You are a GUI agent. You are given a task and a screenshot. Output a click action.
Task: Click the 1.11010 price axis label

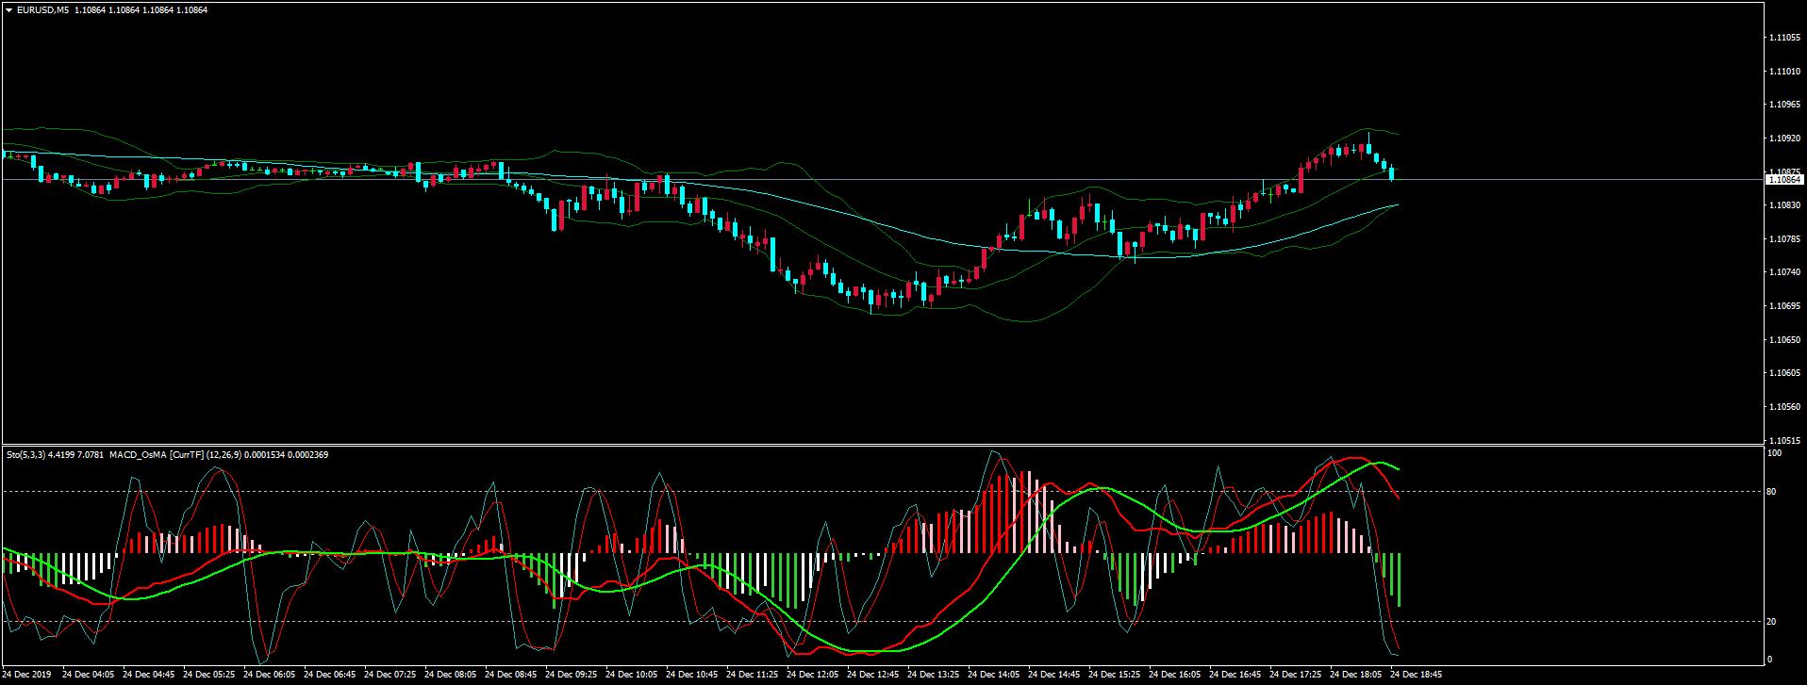coord(1785,72)
